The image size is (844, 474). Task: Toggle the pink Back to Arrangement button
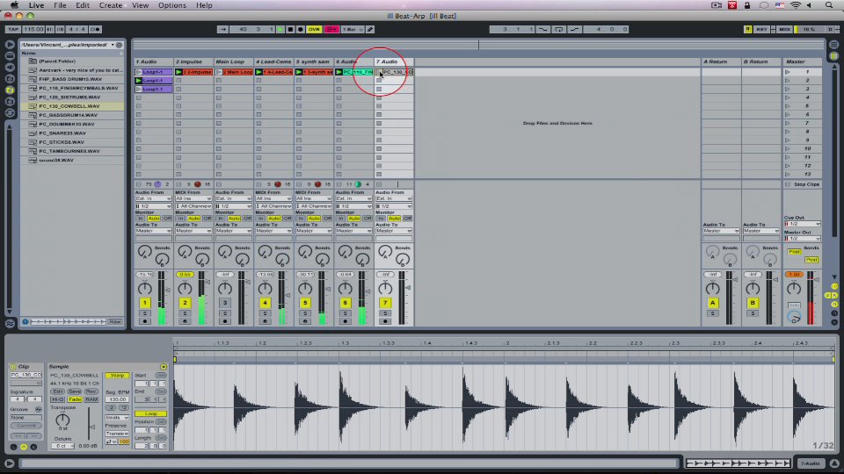331,29
